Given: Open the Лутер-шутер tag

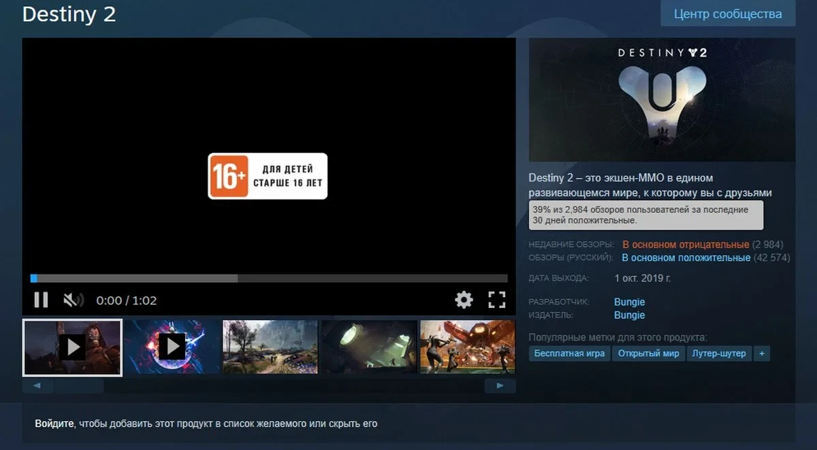Looking at the screenshot, I should (718, 353).
